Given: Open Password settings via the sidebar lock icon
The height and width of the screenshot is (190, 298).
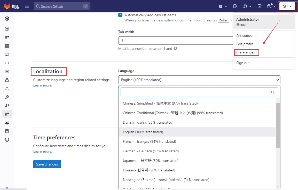Looking at the screenshot, I should (x=7, y=80).
